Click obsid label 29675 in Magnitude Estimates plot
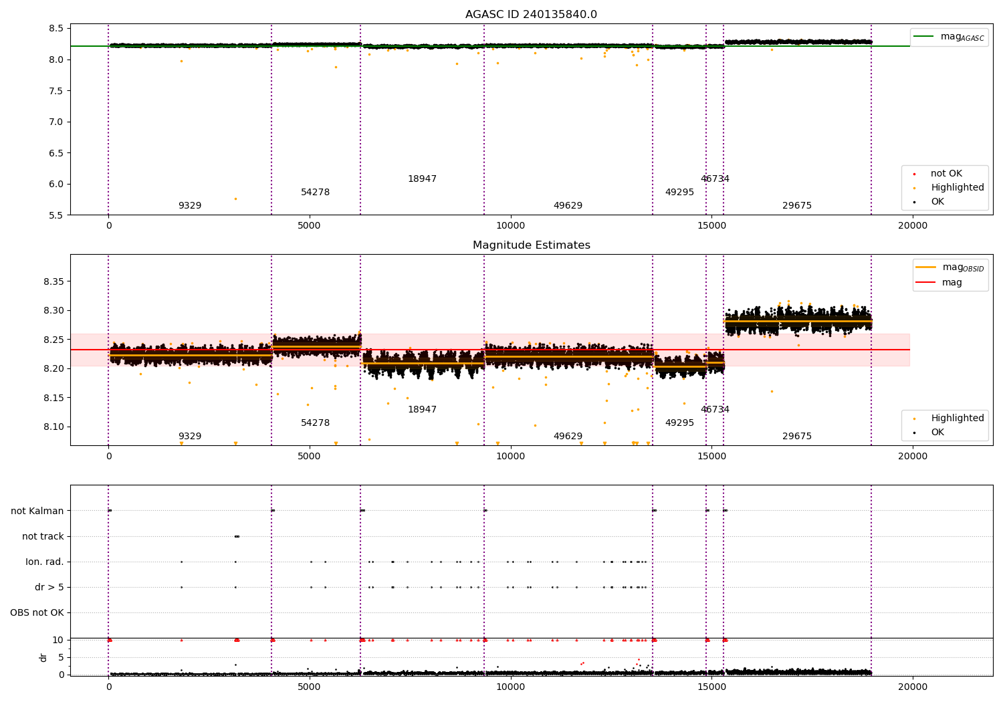1003x702 pixels. (x=797, y=437)
